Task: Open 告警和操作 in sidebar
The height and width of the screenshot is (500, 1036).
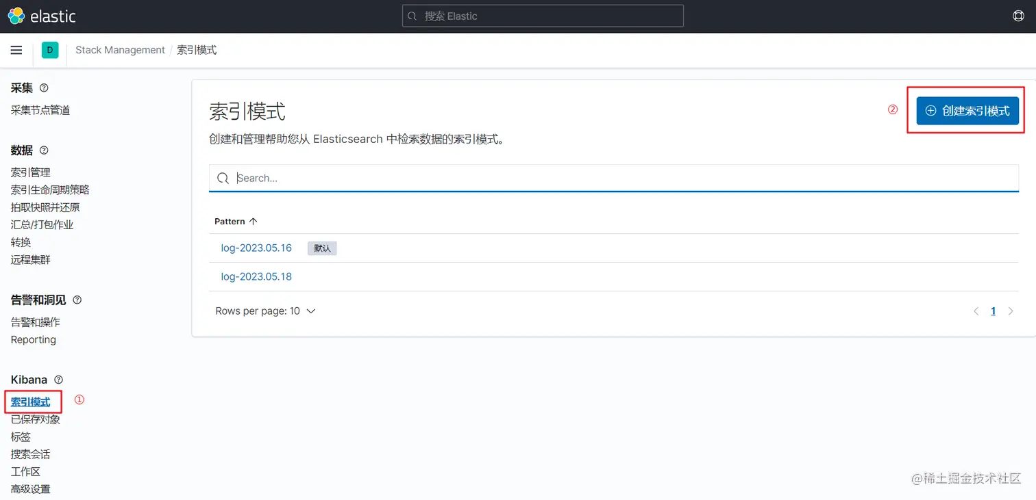Action: [36, 322]
